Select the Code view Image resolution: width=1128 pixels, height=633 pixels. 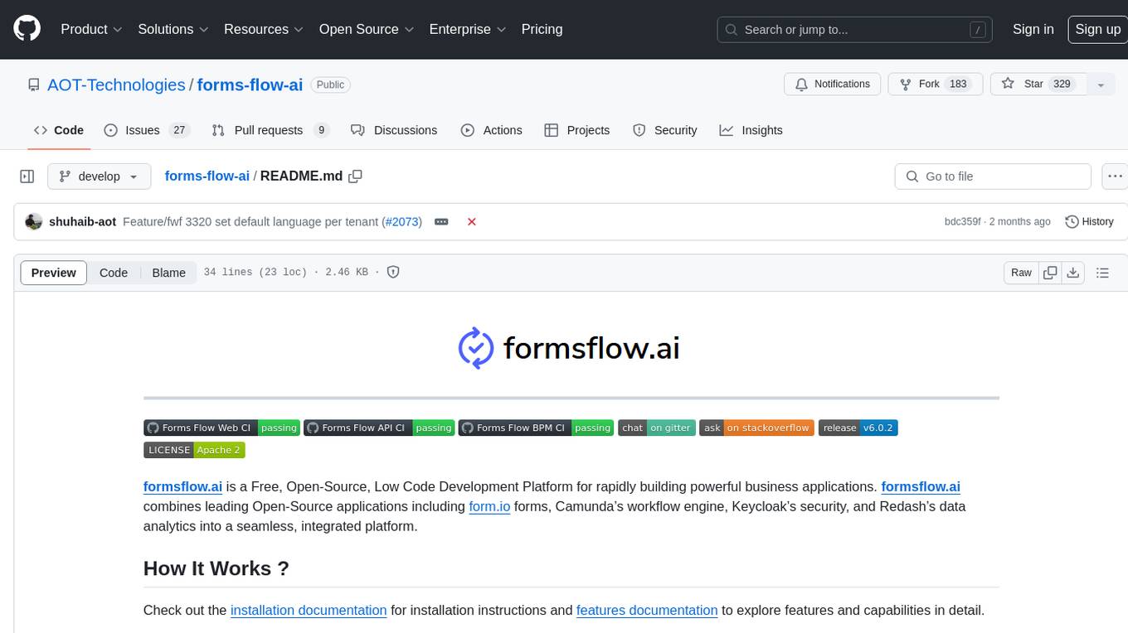pyautogui.click(x=114, y=273)
